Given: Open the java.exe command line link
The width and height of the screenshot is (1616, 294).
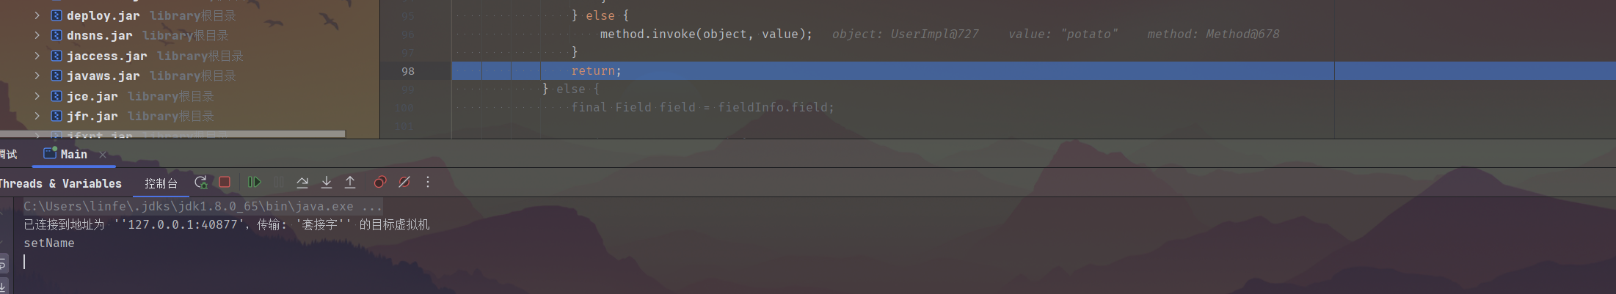Looking at the screenshot, I should [203, 206].
